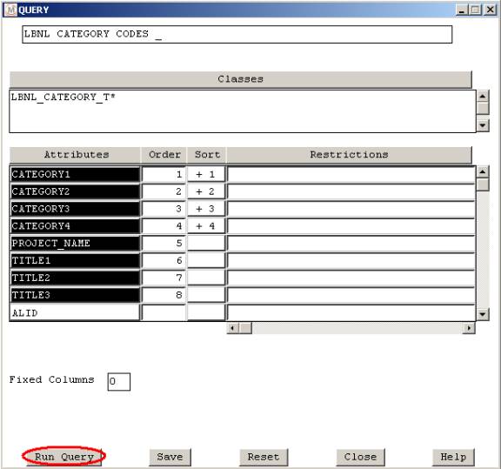Deselect the CATEGORY1 attribute

(75, 174)
